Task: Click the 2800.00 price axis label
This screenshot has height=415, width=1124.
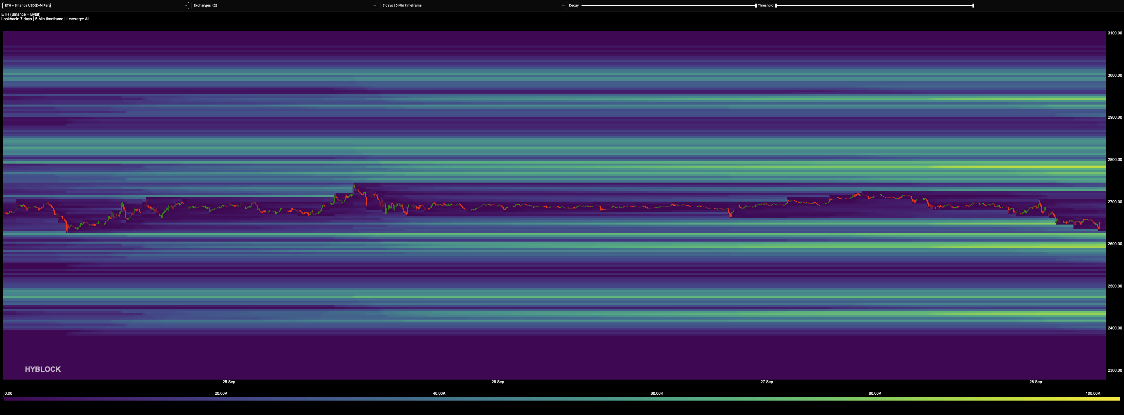Action: click(1114, 160)
